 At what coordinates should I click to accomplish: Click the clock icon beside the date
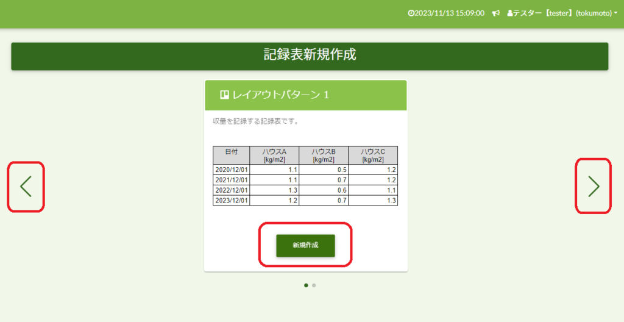[x=411, y=13]
